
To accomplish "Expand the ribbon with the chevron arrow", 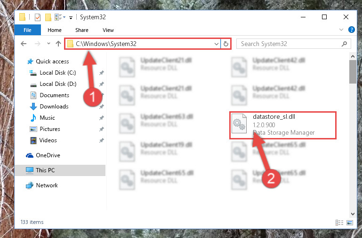I will (341, 30).
